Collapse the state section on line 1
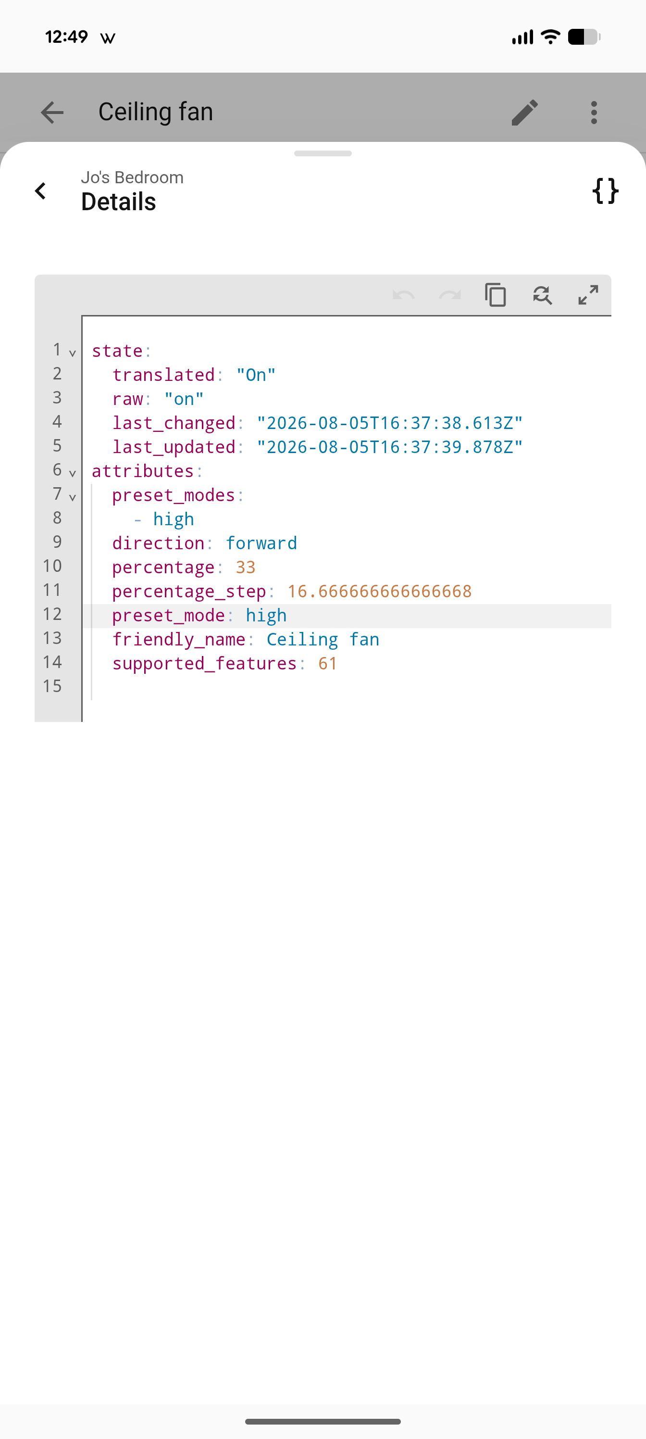This screenshot has height=1439, width=646. coord(72,353)
